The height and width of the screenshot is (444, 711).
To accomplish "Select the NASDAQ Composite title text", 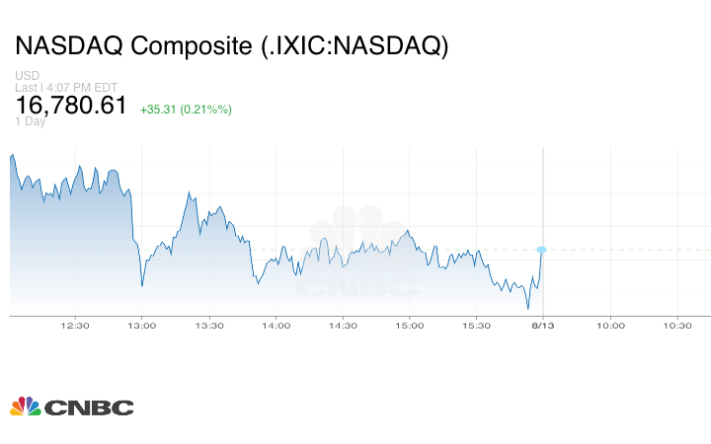I will point(231,46).
